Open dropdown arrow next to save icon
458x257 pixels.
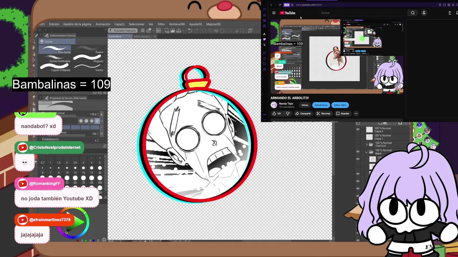(183, 30)
